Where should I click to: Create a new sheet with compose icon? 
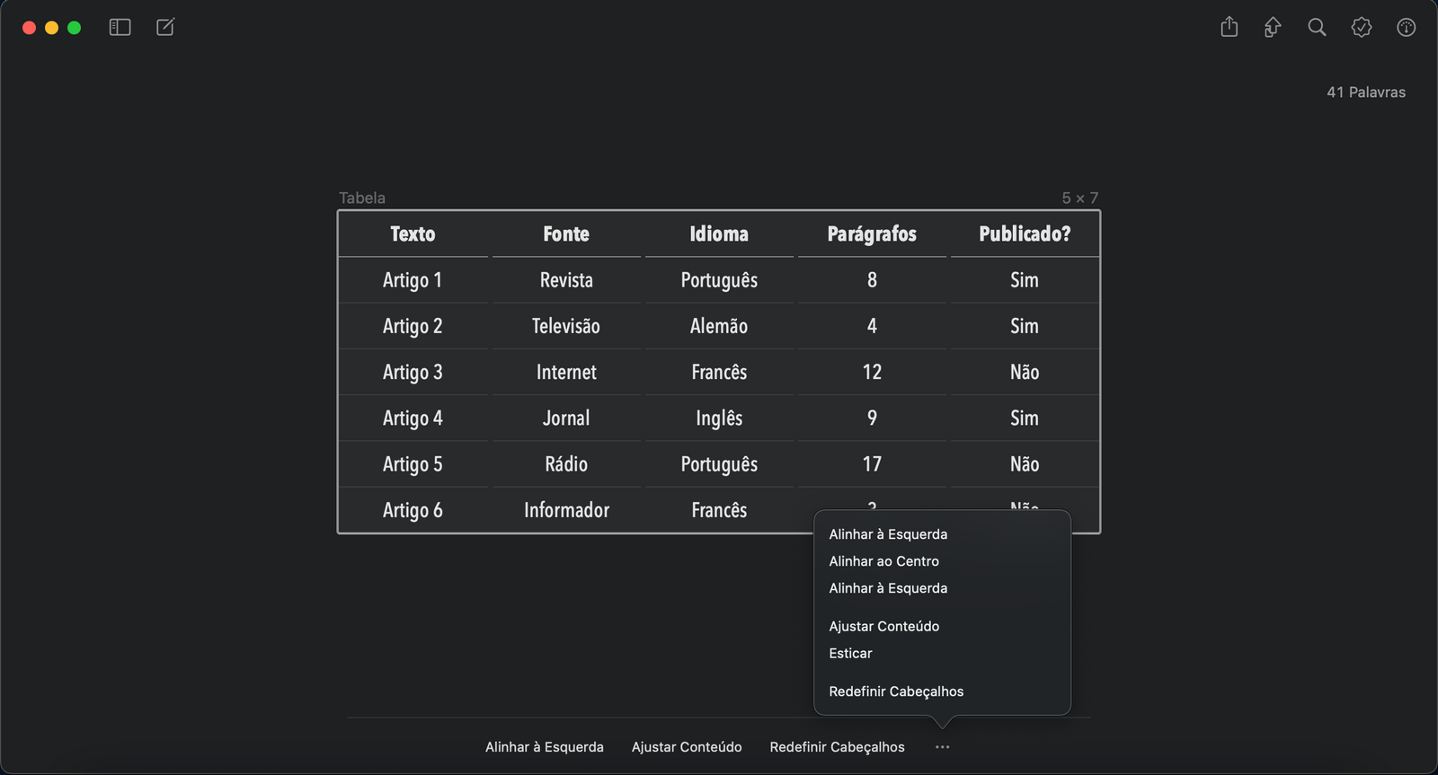tap(165, 28)
